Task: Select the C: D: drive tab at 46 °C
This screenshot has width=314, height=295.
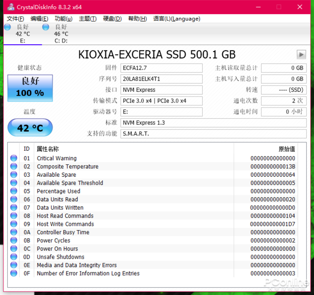Action: click(x=61, y=34)
